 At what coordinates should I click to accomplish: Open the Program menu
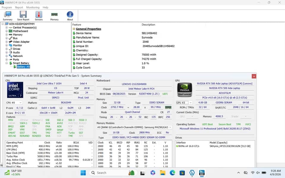pyautogui.click(x=7, y=7)
